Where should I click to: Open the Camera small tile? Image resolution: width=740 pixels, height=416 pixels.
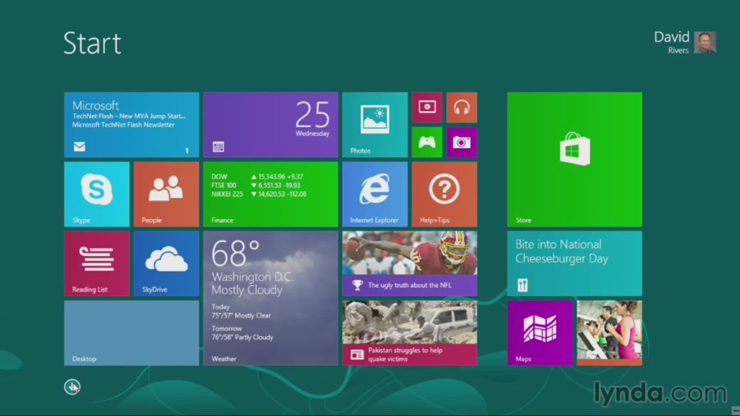click(x=461, y=142)
